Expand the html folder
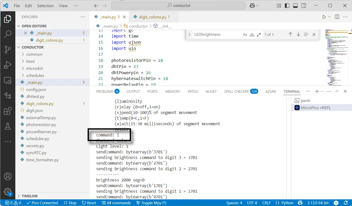Viewport: 352px width, 206px height. coord(52,61)
